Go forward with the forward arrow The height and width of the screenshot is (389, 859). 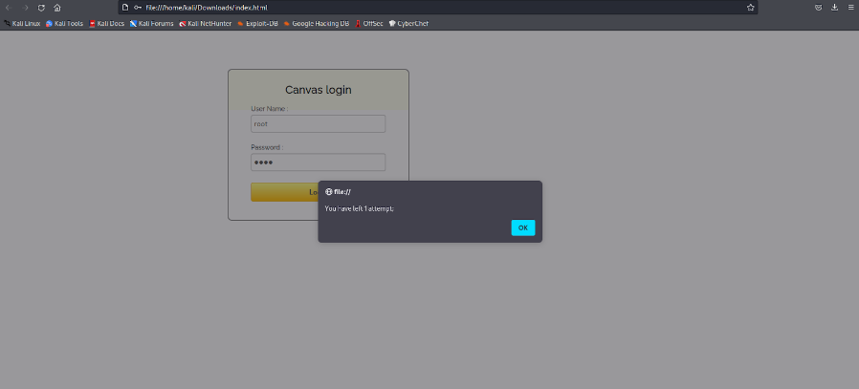25,7
